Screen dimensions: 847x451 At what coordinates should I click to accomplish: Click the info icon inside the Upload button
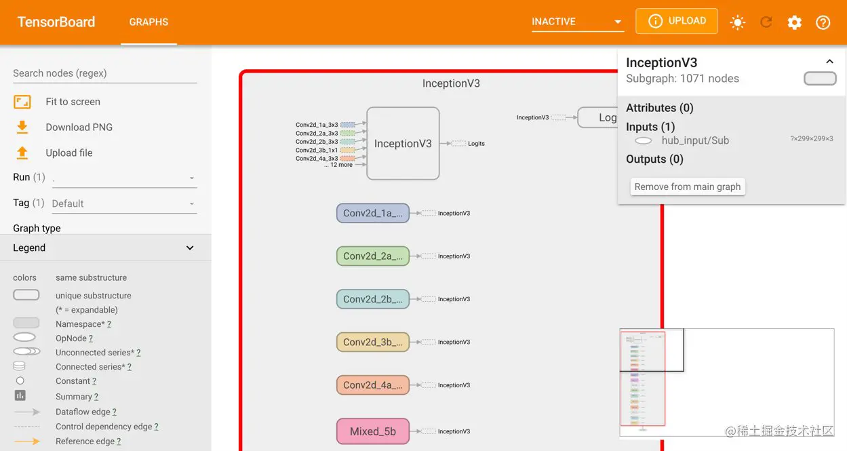click(x=655, y=21)
